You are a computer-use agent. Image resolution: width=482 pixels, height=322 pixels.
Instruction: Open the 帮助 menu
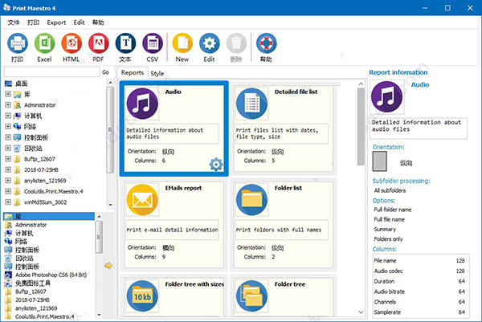pyautogui.click(x=98, y=22)
